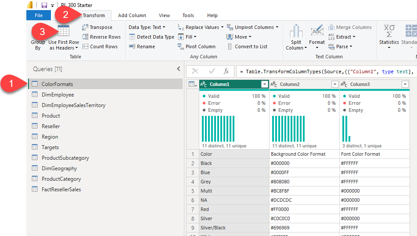The width and height of the screenshot is (417, 236).
Task: Open the Statistics tool
Action: pos(389,36)
